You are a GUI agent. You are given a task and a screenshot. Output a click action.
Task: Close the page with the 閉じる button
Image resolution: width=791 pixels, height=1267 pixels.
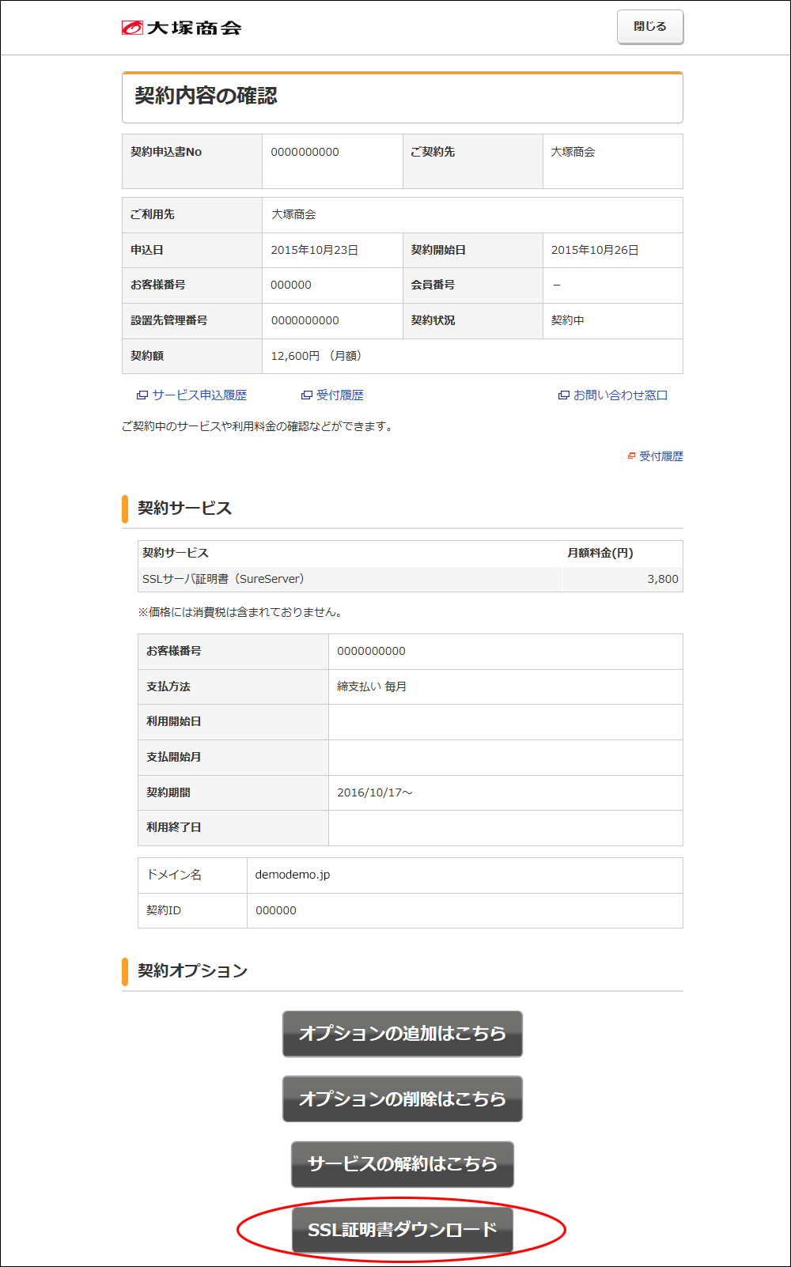click(x=650, y=27)
